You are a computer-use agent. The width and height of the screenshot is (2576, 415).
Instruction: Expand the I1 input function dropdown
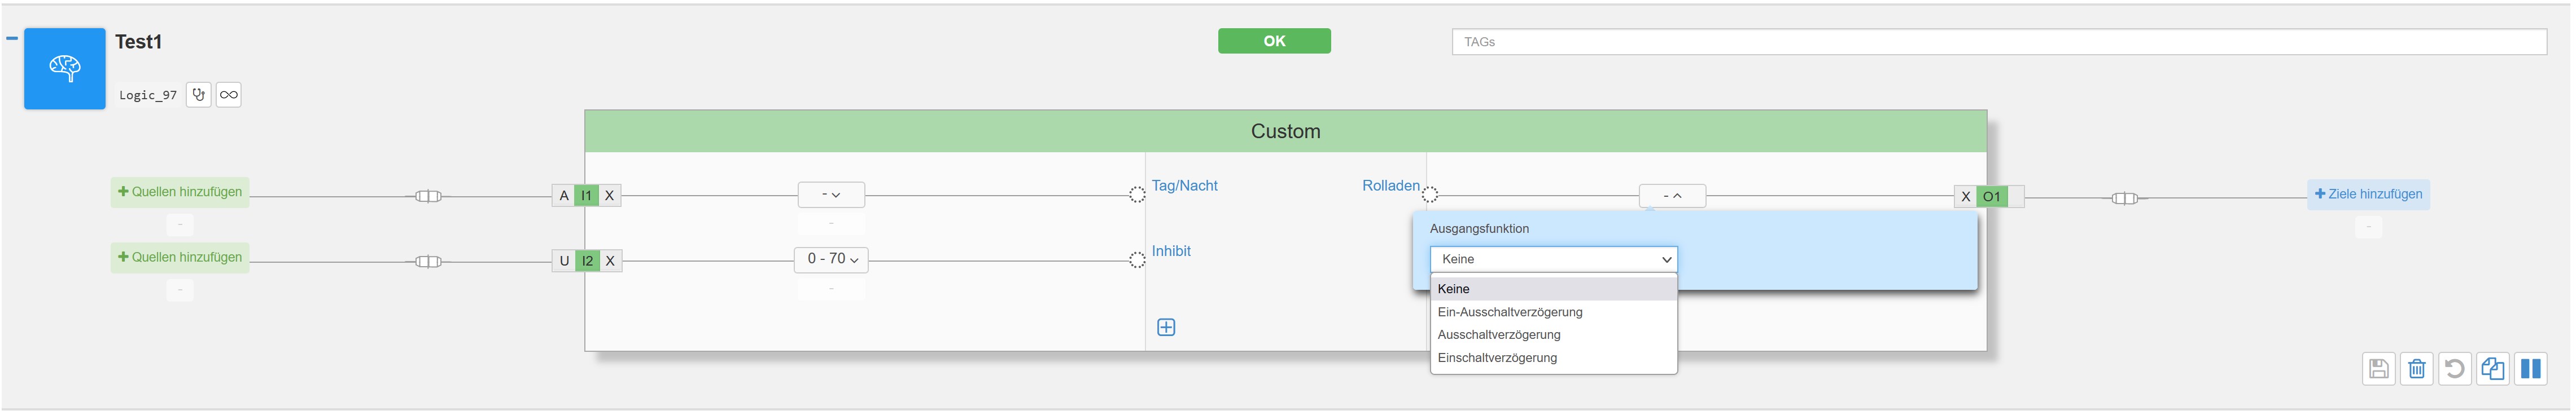tap(831, 195)
